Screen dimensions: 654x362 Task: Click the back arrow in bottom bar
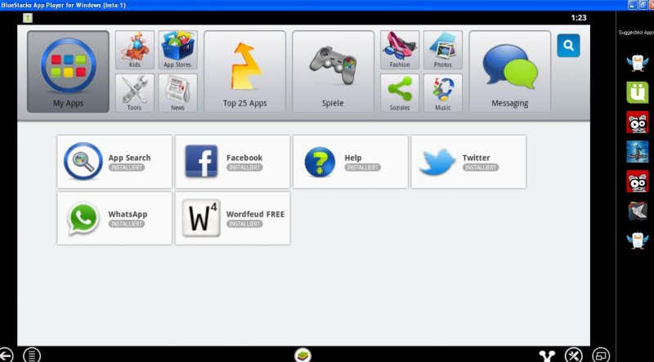click(x=6, y=355)
